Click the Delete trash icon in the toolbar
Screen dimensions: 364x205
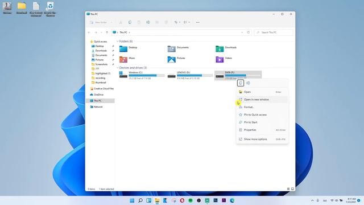click(x=166, y=22)
